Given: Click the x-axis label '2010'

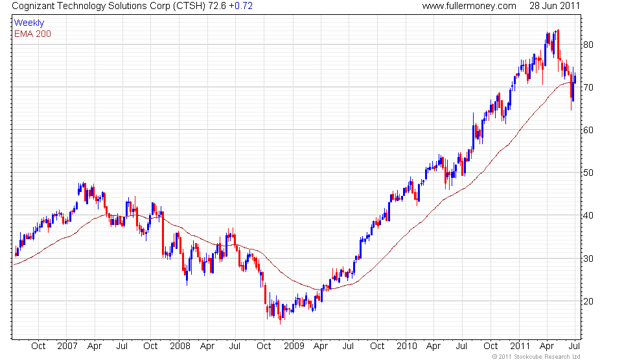Looking at the screenshot, I should click(x=407, y=346).
